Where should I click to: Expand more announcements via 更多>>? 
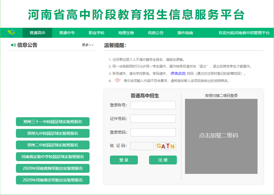click(x=88, y=45)
